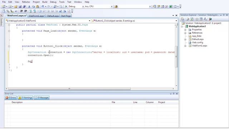Open the Debug configuration dropdown
The height and width of the screenshot is (129, 229).
83,6
